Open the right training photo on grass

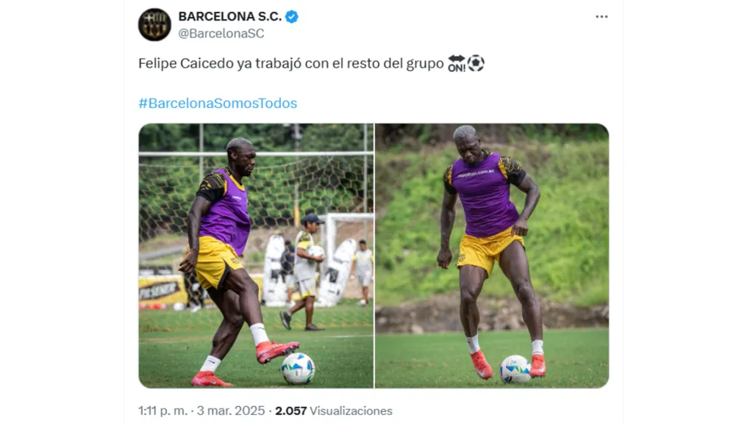point(492,256)
